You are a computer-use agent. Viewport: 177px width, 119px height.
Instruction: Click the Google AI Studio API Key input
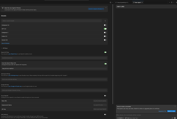(54, 90)
